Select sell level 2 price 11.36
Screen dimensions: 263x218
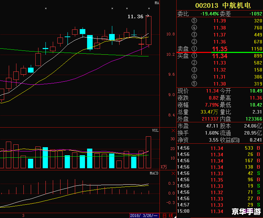click(220, 42)
